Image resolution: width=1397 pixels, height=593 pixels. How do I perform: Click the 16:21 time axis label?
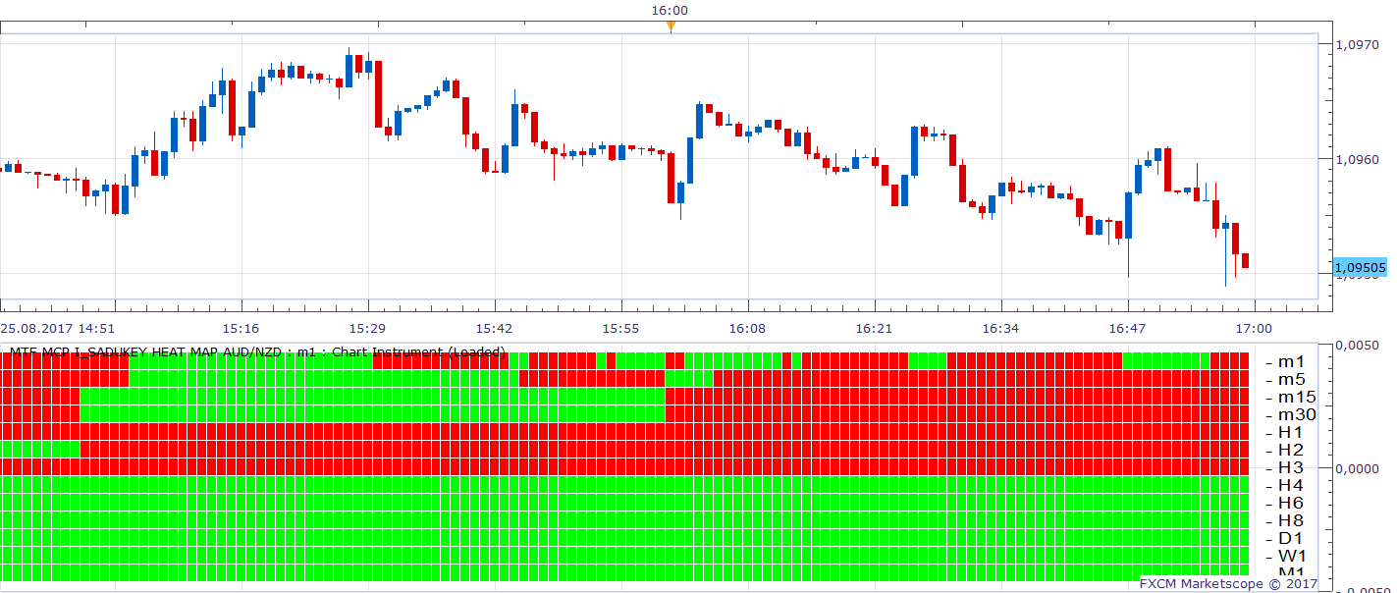click(x=874, y=328)
